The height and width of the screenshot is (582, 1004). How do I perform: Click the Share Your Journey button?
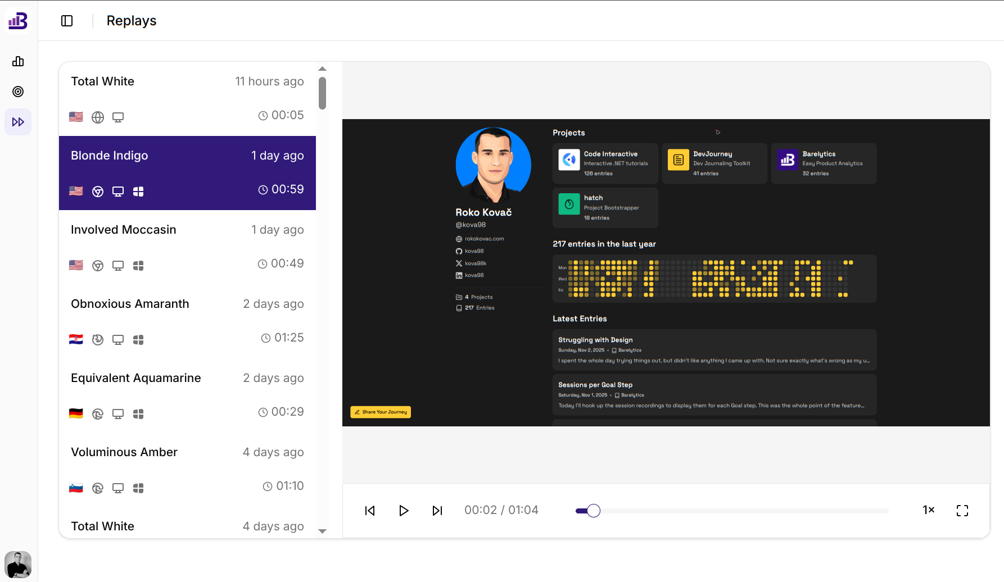tap(381, 412)
